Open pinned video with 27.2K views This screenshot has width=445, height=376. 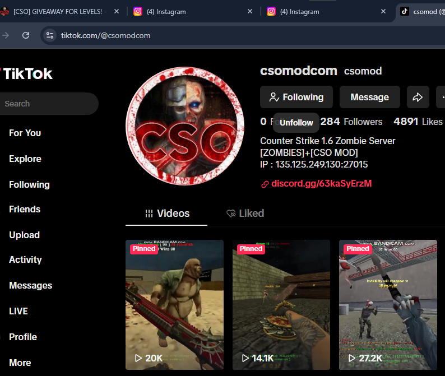pos(388,305)
